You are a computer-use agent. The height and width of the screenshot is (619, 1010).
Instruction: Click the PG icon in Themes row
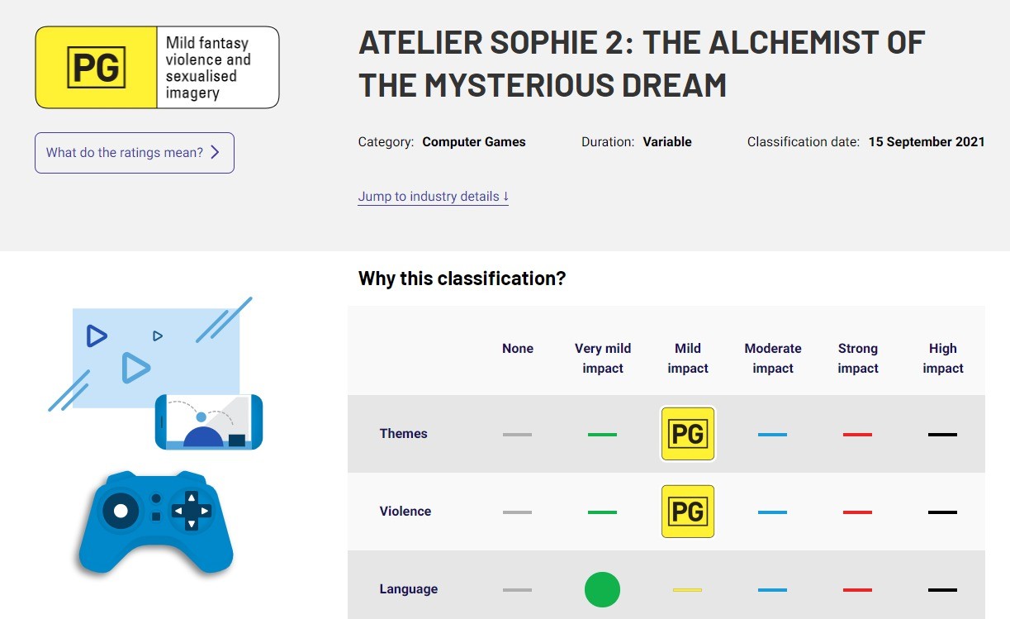pos(688,434)
